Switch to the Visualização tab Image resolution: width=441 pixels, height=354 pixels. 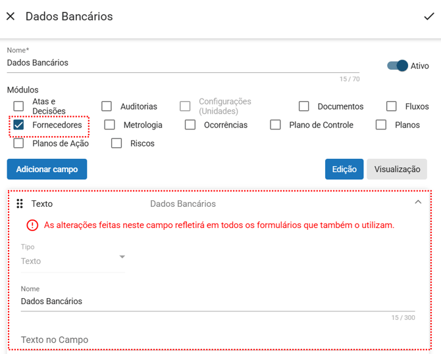click(x=397, y=169)
